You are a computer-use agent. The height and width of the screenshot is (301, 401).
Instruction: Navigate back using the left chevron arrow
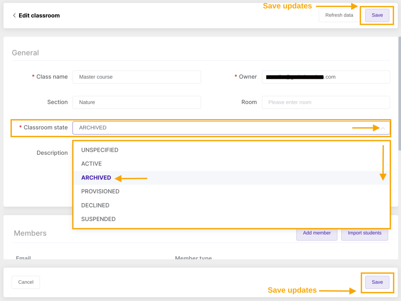[14, 15]
